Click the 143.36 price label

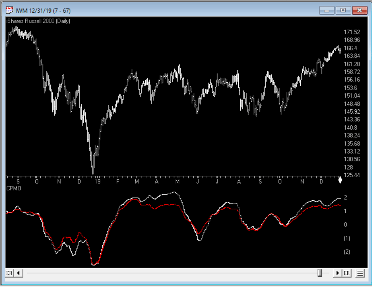click(x=352, y=119)
